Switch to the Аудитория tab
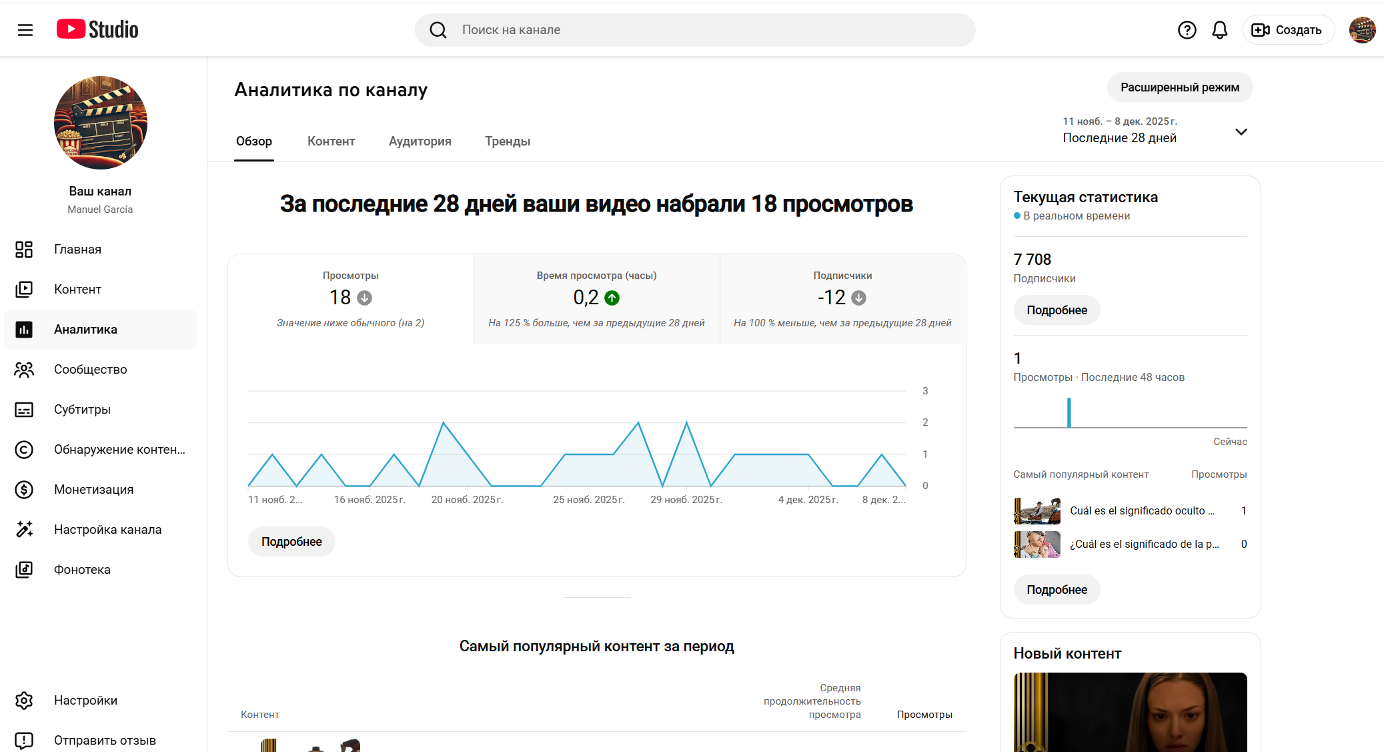 [420, 141]
